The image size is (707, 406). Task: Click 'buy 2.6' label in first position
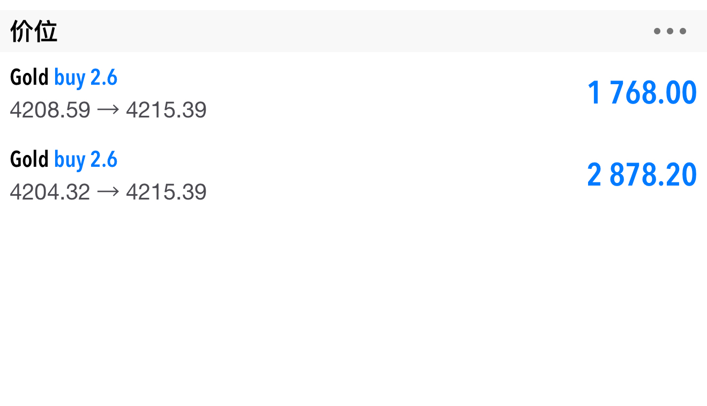pos(86,78)
